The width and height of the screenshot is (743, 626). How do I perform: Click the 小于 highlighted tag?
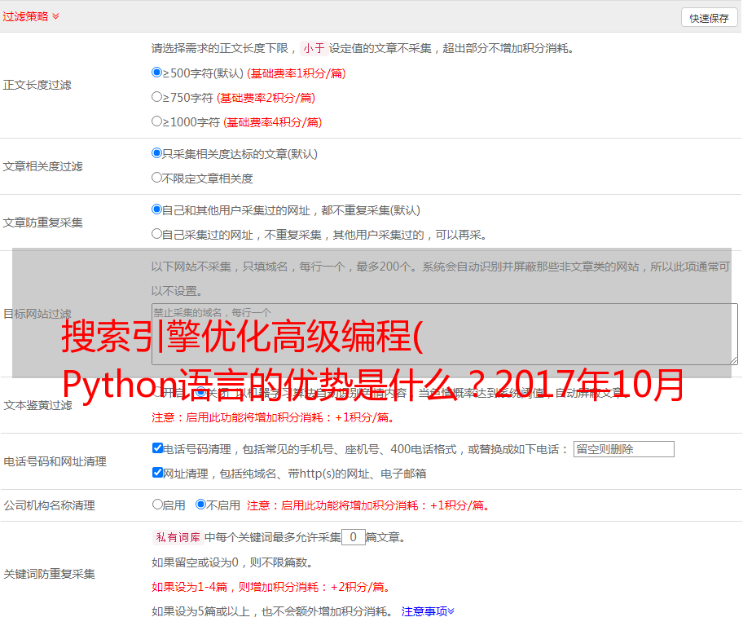coord(314,48)
